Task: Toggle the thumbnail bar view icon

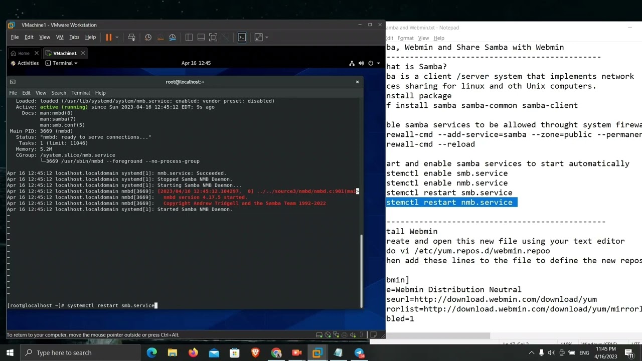Action: point(201,37)
